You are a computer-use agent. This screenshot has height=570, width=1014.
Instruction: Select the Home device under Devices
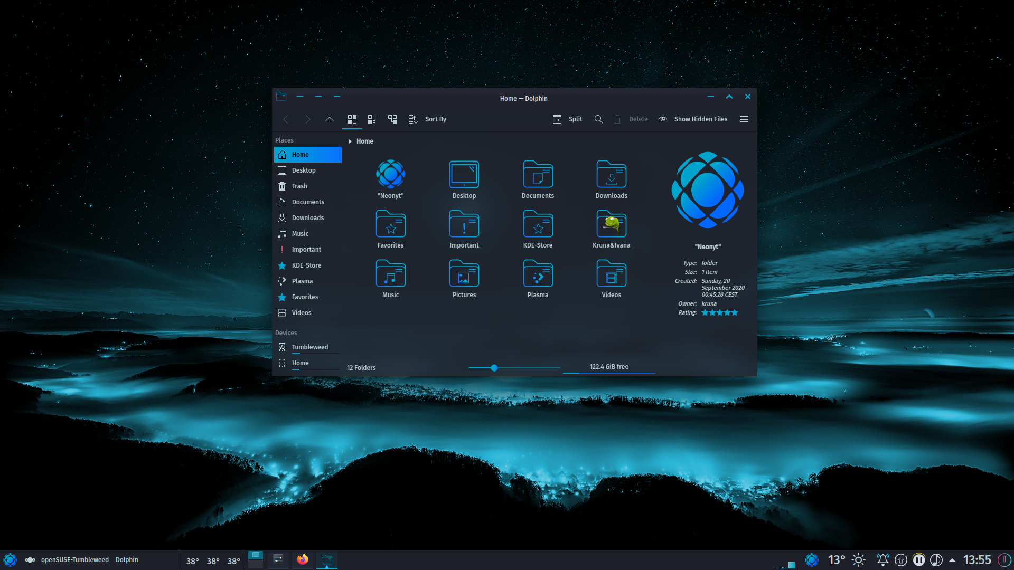pos(308,363)
